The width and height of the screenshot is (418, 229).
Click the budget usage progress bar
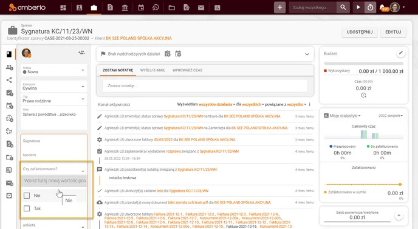363,64
